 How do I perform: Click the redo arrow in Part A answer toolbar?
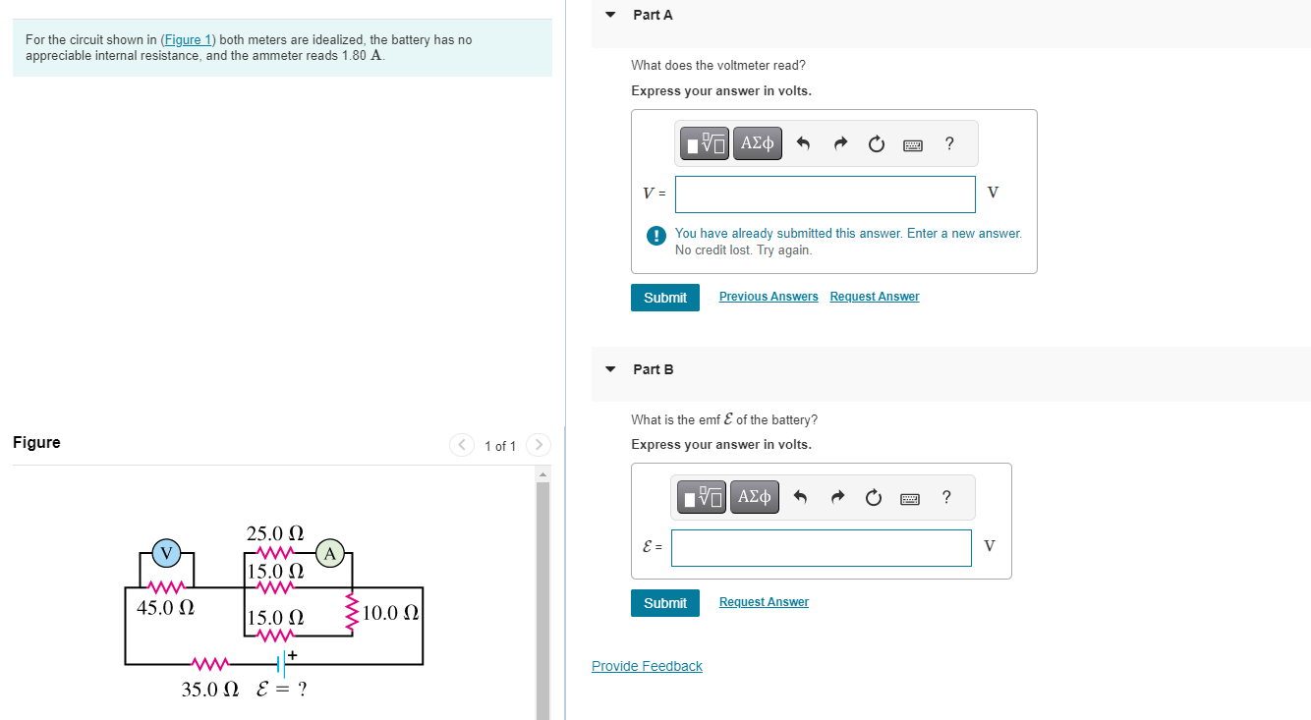840,142
